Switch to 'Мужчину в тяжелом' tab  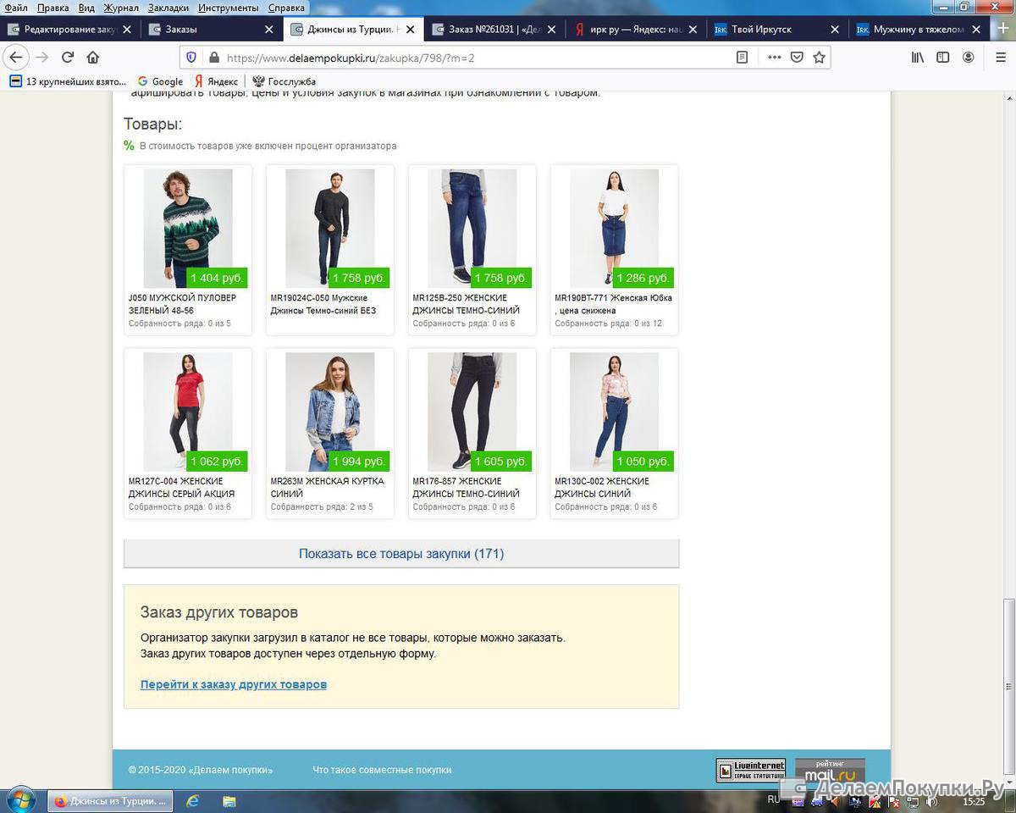coord(919,29)
